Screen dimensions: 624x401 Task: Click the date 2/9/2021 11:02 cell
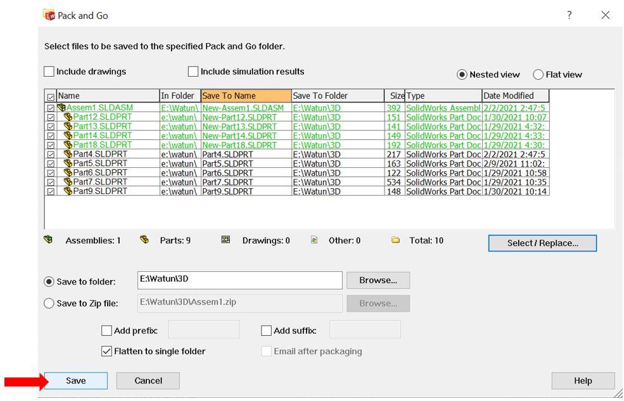516,163
